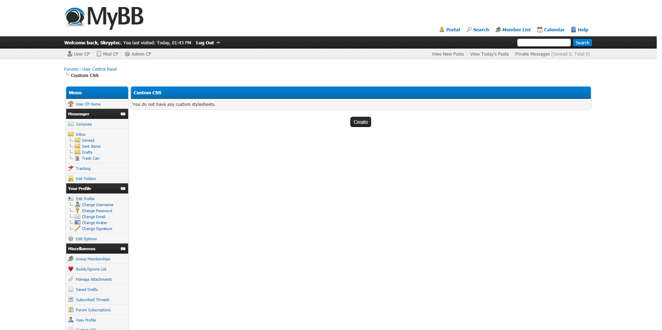Open the Manage Attachments link
662x330 pixels.
click(x=94, y=279)
